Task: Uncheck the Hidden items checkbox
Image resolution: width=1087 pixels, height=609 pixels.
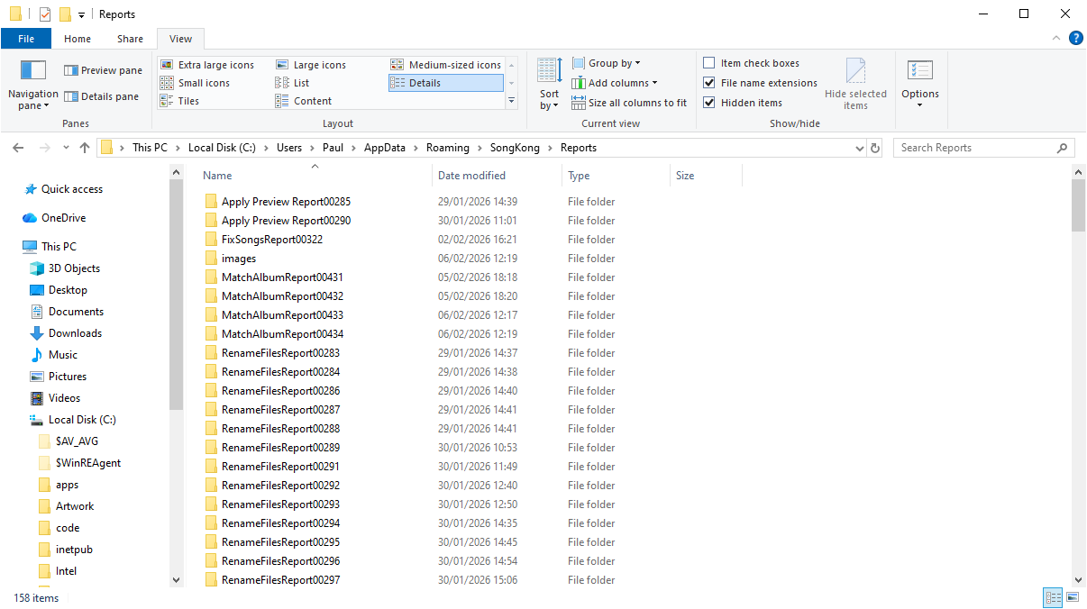Action: [709, 103]
